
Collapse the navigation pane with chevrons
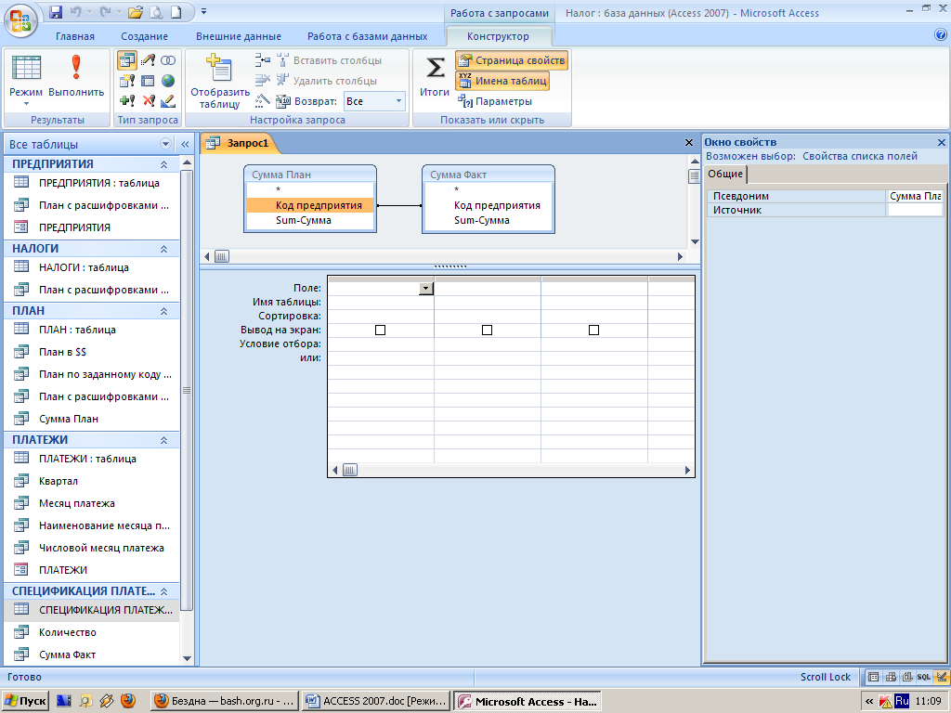coord(185,144)
